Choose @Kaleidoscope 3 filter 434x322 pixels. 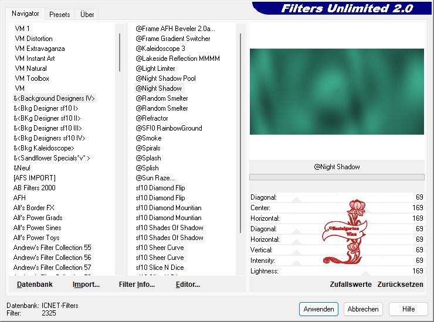click(x=161, y=49)
